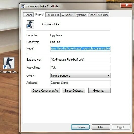Viewport: 134px width, 134px height.
Task: Click the Counter-Strike name text beside the icon
Action: coord(51,24)
